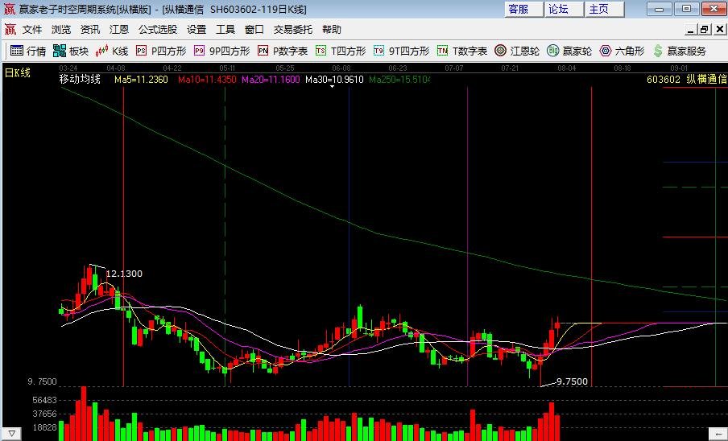Launch the 江恩轮 Gann wheel

click(x=517, y=51)
